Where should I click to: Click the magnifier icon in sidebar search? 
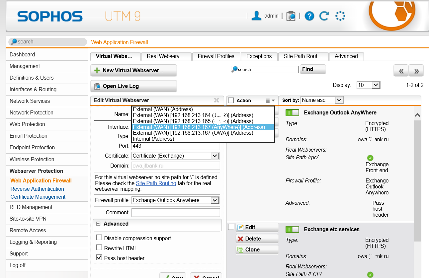tap(14, 42)
